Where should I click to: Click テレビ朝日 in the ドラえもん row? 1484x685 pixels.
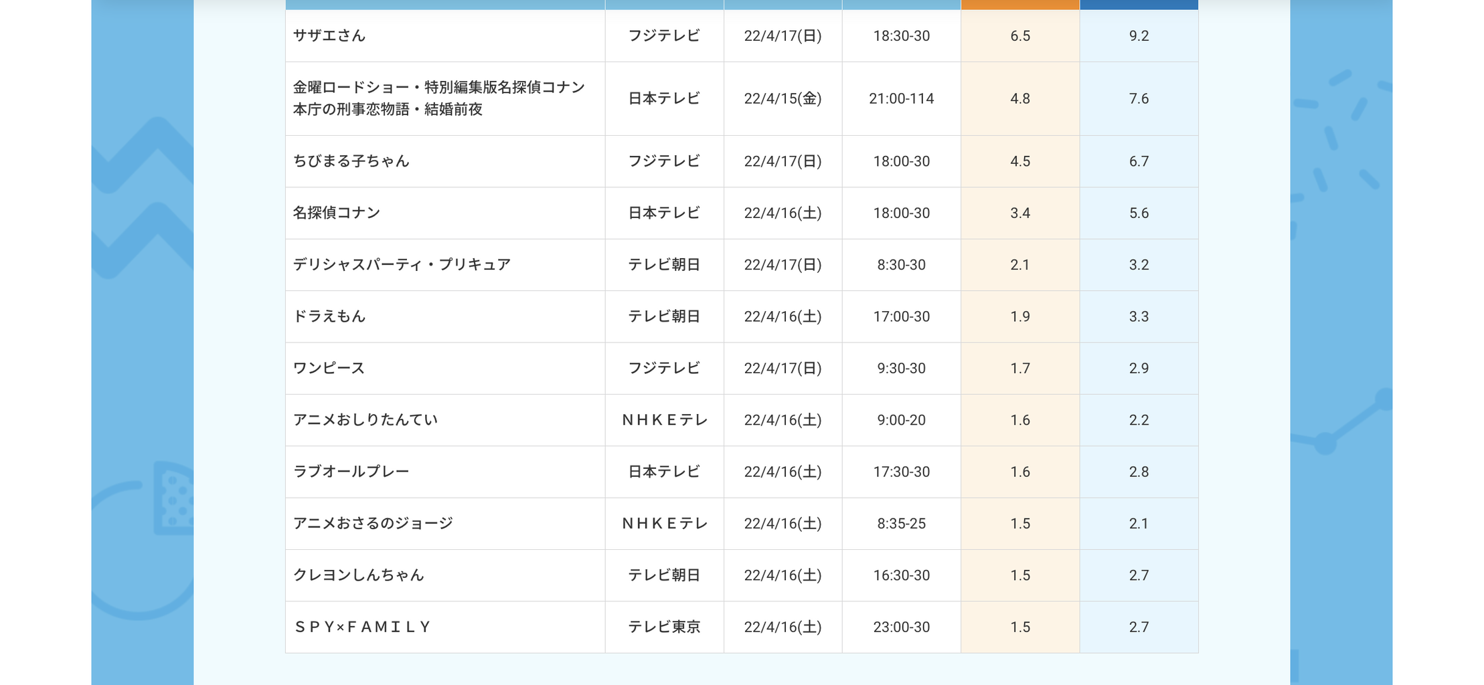pyautogui.click(x=664, y=316)
